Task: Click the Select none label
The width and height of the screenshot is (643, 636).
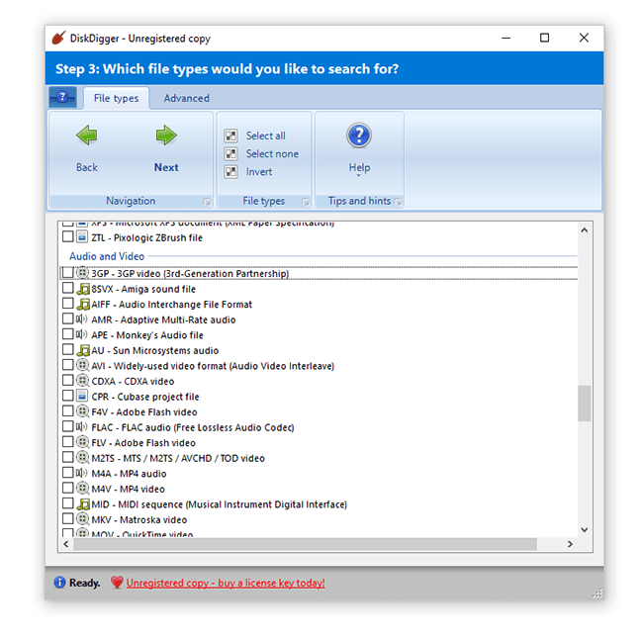Action: click(272, 153)
